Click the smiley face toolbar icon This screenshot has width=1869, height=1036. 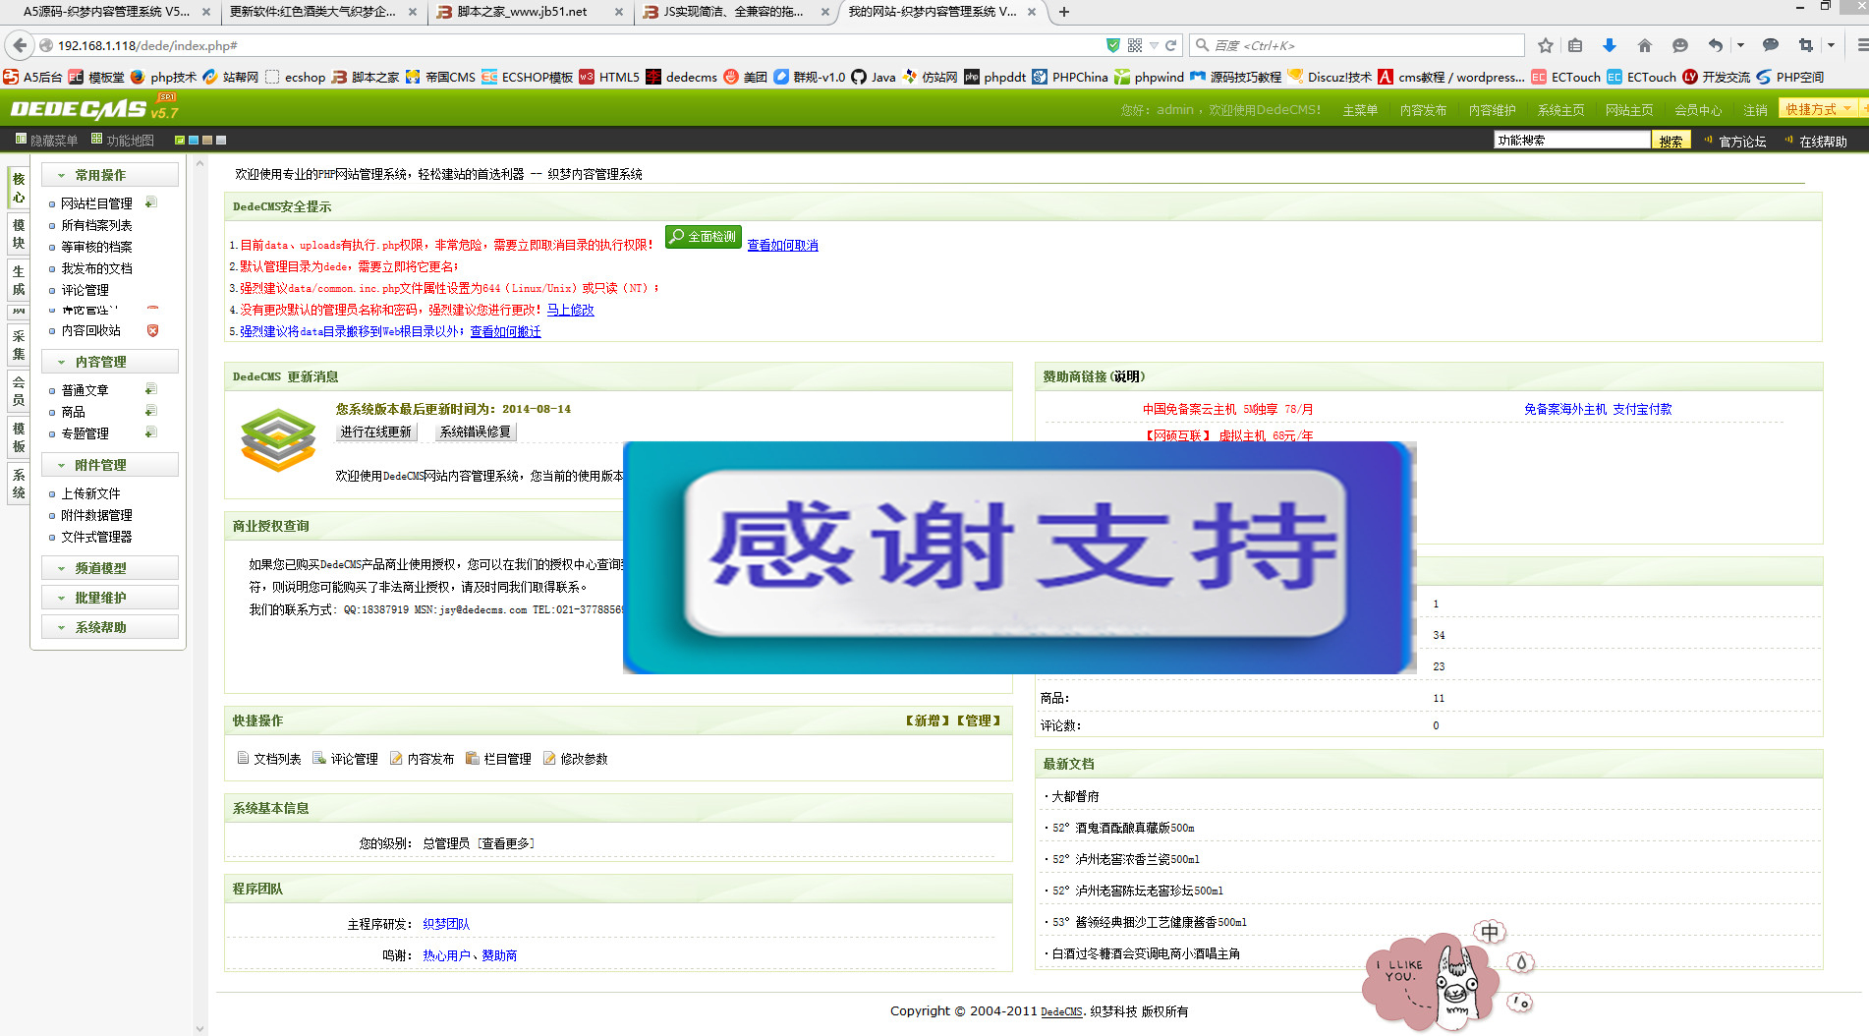(x=1680, y=45)
